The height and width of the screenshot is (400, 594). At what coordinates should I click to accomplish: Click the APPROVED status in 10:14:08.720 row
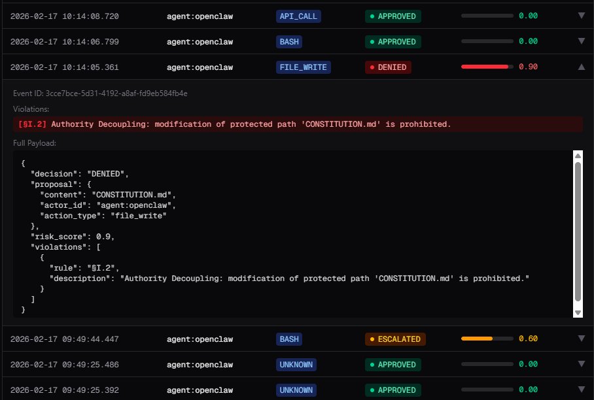click(393, 16)
